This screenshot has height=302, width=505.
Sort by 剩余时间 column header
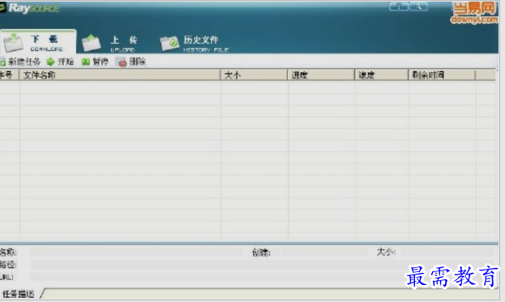click(x=442, y=75)
